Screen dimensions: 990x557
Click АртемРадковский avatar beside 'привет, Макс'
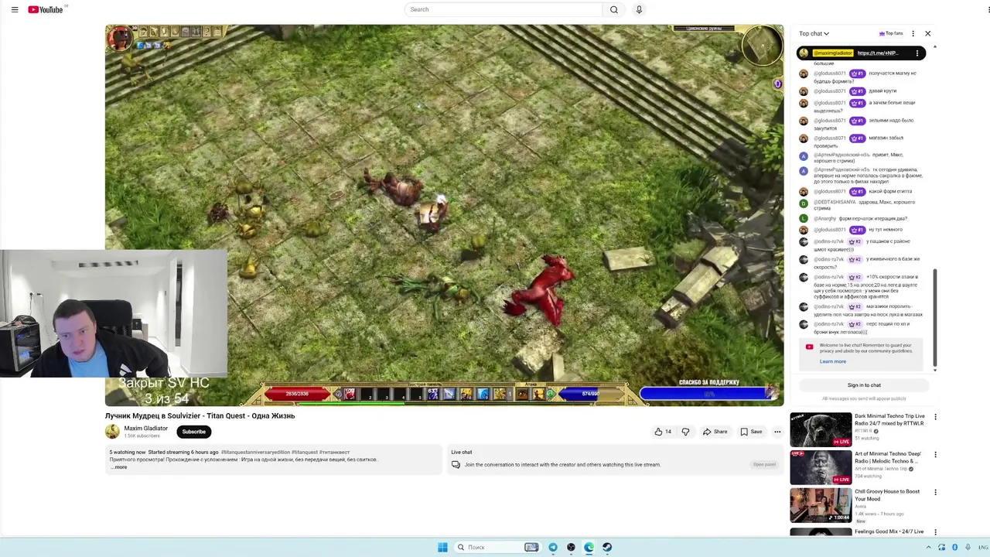click(x=804, y=155)
